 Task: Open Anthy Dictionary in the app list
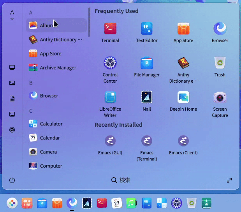click(x=56, y=39)
